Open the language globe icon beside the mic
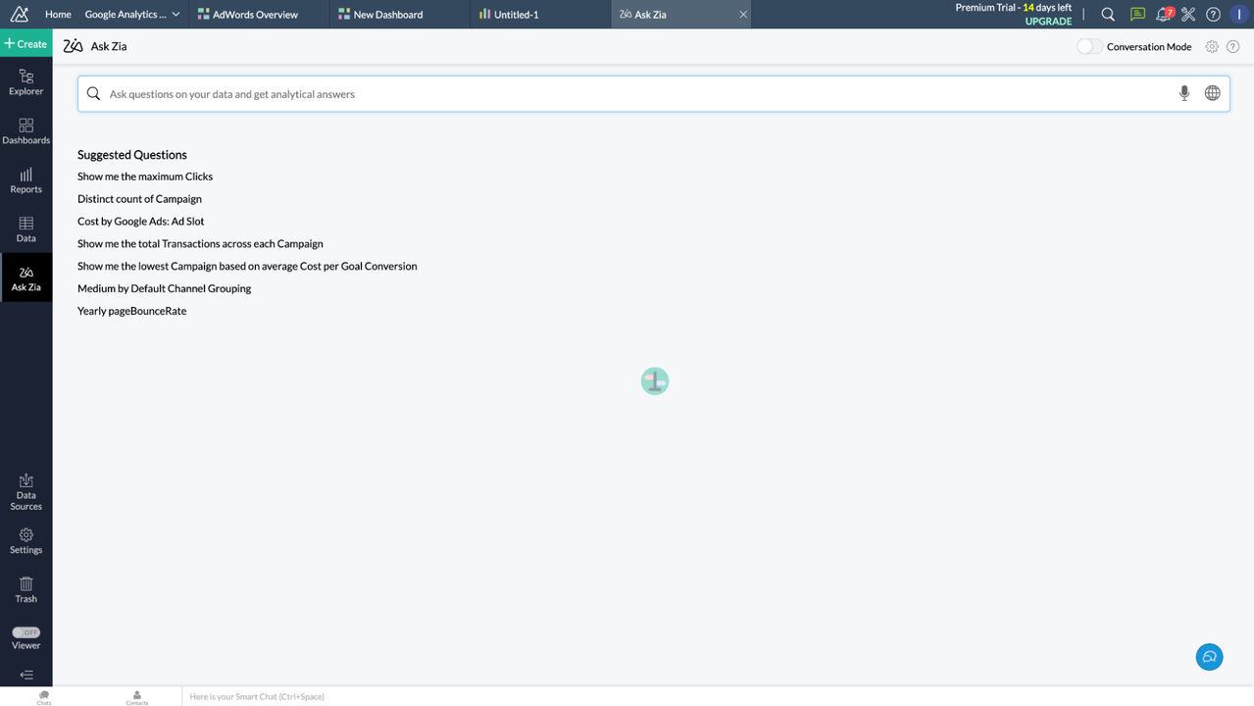The image size is (1254, 706). [1212, 92]
